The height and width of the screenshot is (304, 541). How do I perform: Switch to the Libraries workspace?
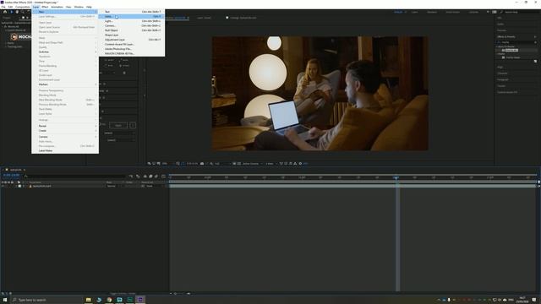click(x=473, y=12)
